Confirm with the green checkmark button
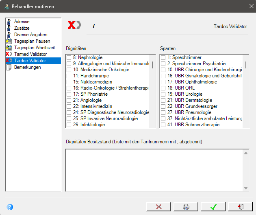Viewport: 256px width, 215px height. click(213, 207)
